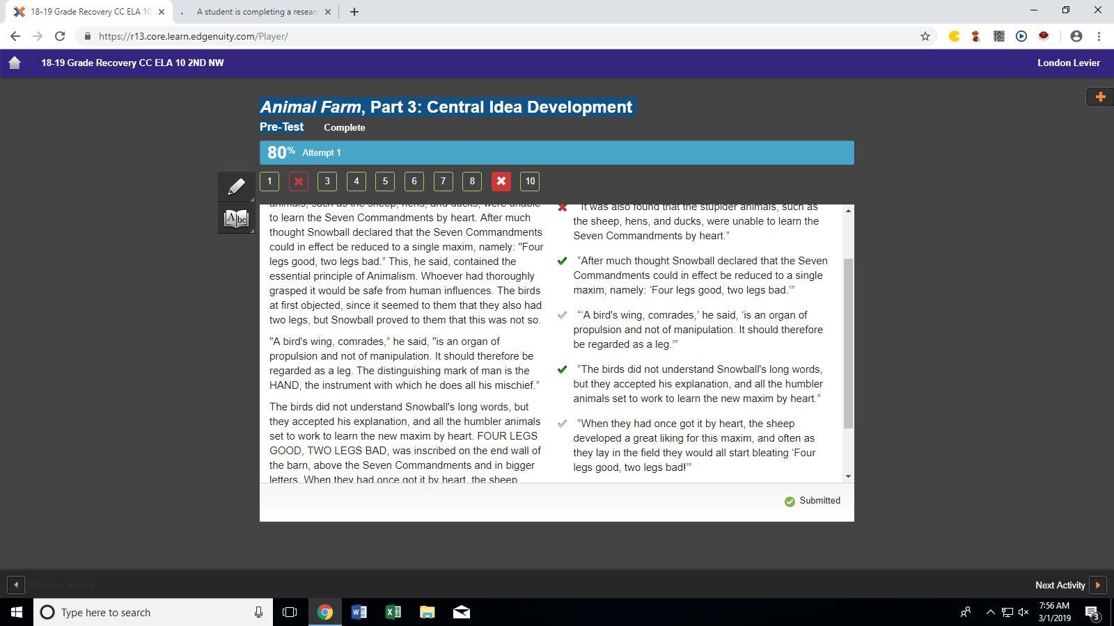The width and height of the screenshot is (1114, 626).
Task: Select answer about Snowball reducing Seven Commandments
Action: coord(700,275)
